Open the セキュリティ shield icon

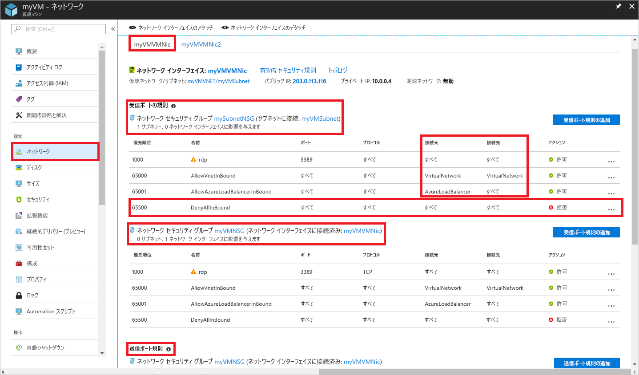pyautogui.click(x=19, y=199)
